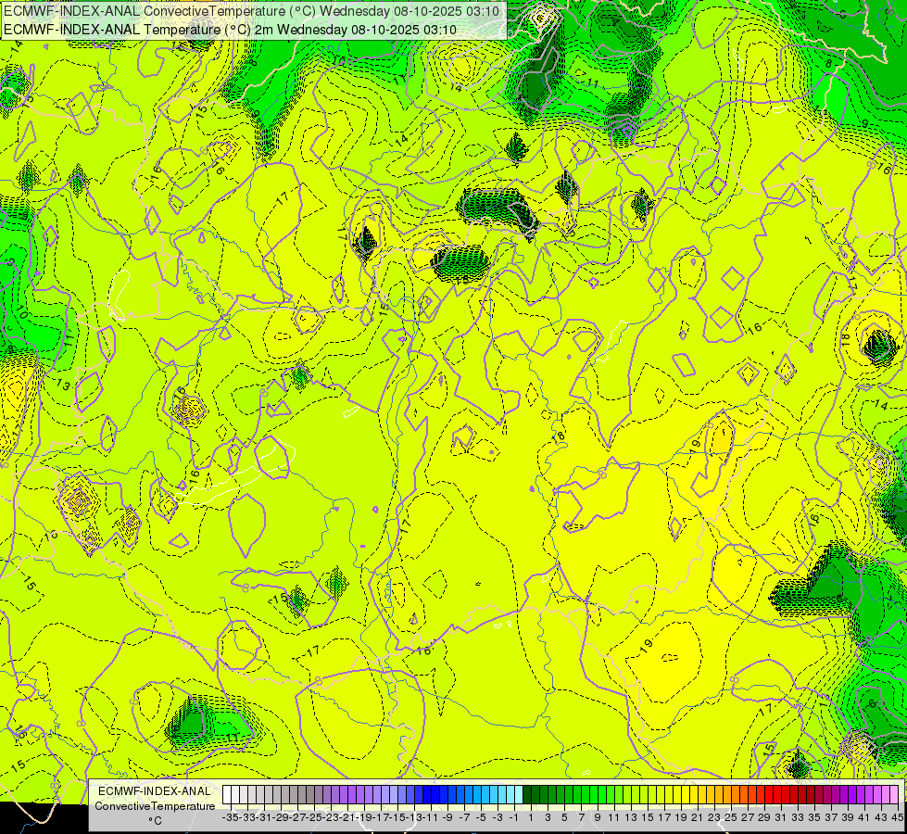This screenshot has height=834, width=907.
Task: Click the 29 value on the legend scale
Action: click(x=764, y=817)
